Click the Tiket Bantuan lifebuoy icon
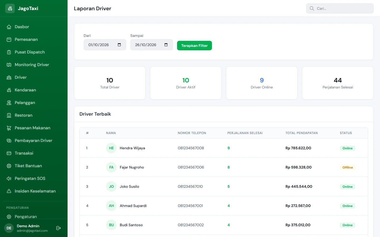The image size is (380, 237). point(9,166)
